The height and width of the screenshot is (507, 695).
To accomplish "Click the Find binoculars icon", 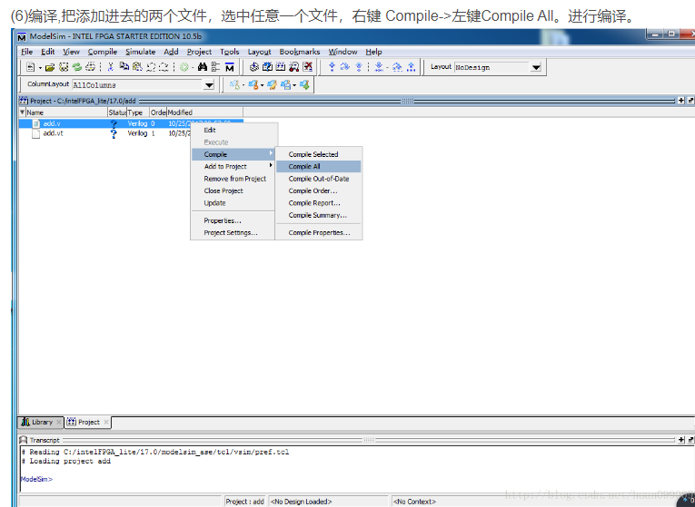I will tap(203, 67).
